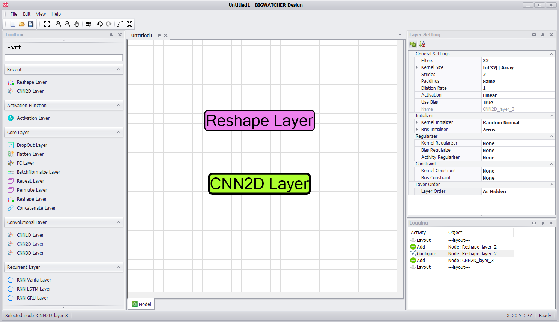The height and width of the screenshot is (322, 559).
Task: Click the Save file icon in toolbar
Action: click(31, 24)
